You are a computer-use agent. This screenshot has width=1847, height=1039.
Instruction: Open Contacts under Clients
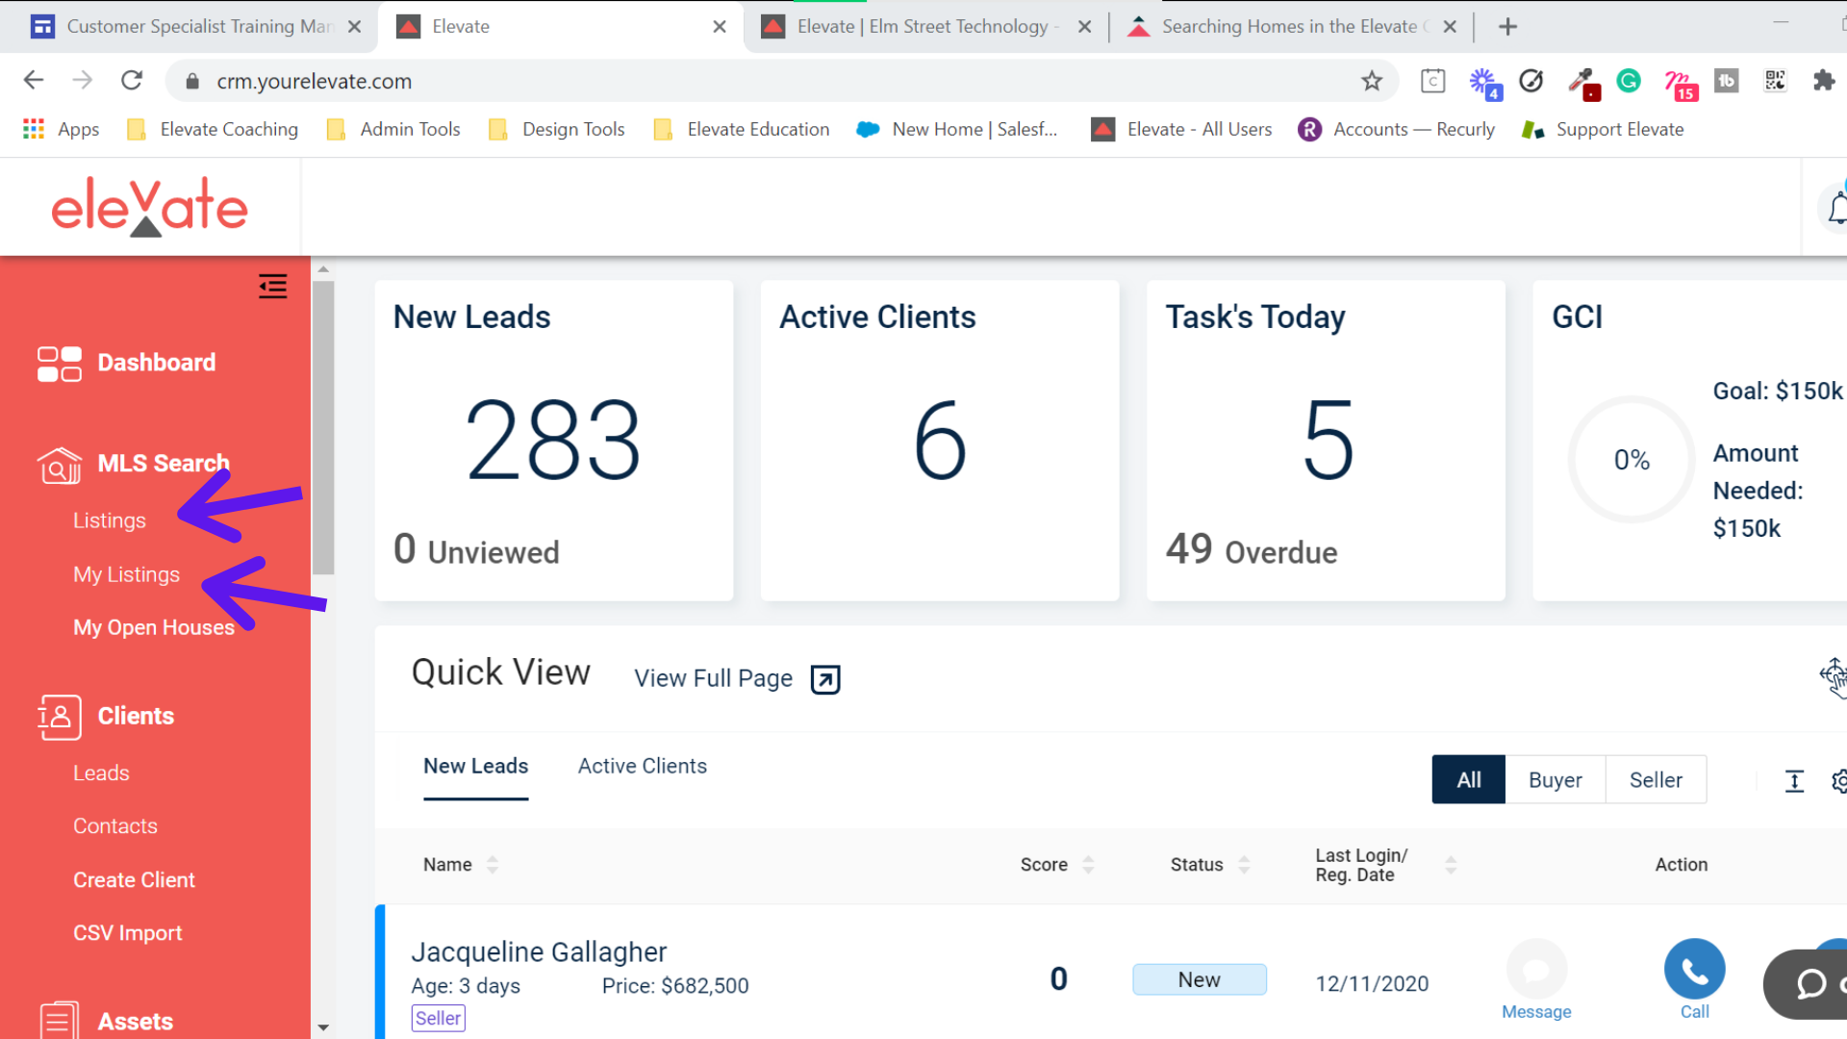[114, 826]
